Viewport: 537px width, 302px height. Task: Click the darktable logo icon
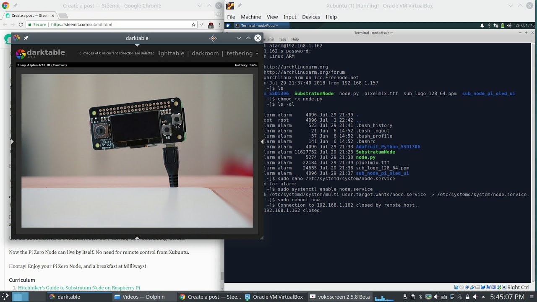coord(21,54)
